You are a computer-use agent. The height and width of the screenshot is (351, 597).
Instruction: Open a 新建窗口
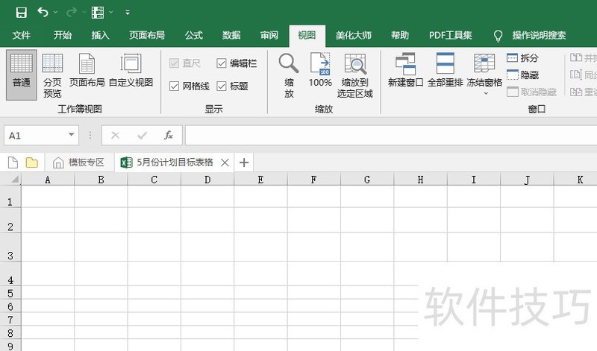tap(405, 70)
